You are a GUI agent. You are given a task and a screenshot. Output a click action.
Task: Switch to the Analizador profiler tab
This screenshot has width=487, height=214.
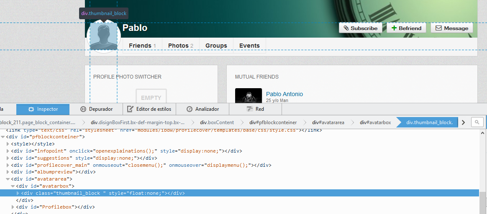(202, 109)
